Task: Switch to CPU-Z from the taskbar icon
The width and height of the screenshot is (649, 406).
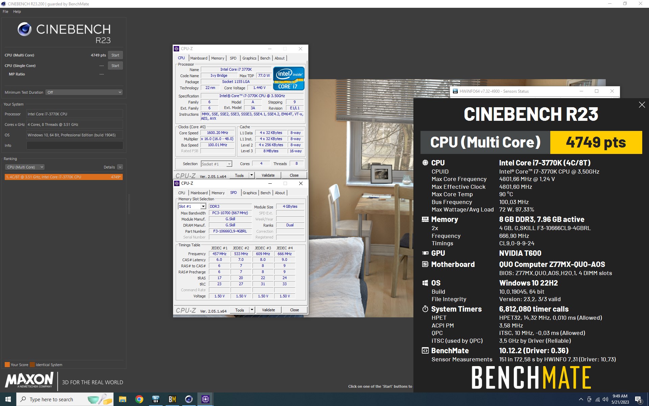Action: pyautogui.click(x=205, y=399)
